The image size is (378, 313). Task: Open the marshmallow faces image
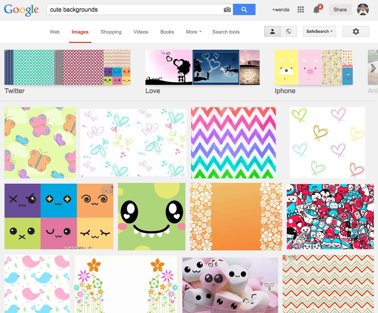tap(230, 285)
